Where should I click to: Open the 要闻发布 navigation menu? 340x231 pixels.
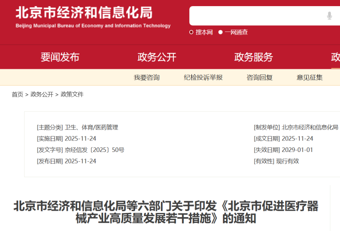(x=60, y=57)
